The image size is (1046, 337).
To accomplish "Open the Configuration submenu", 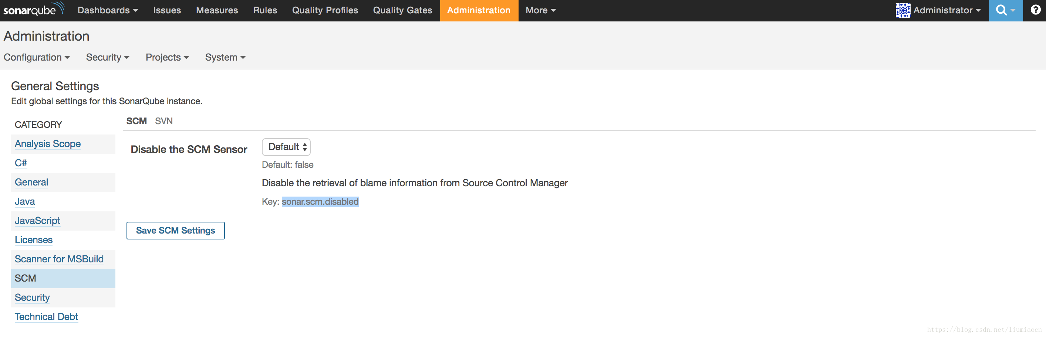I will point(37,57).
